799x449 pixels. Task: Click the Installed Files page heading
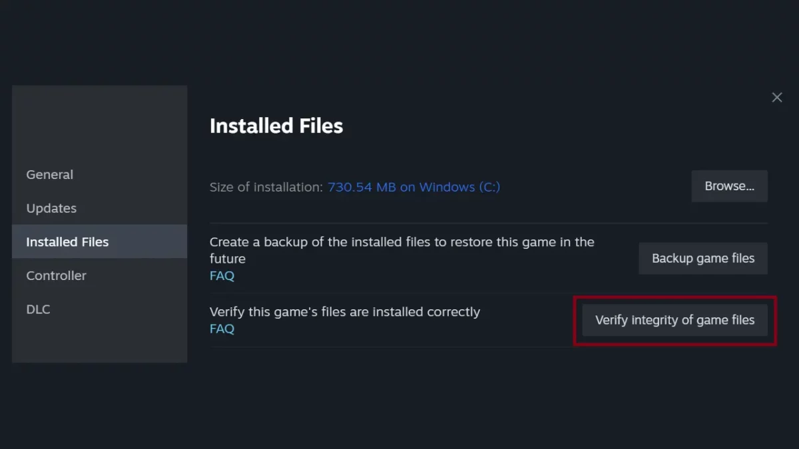[x=276, y=126]
